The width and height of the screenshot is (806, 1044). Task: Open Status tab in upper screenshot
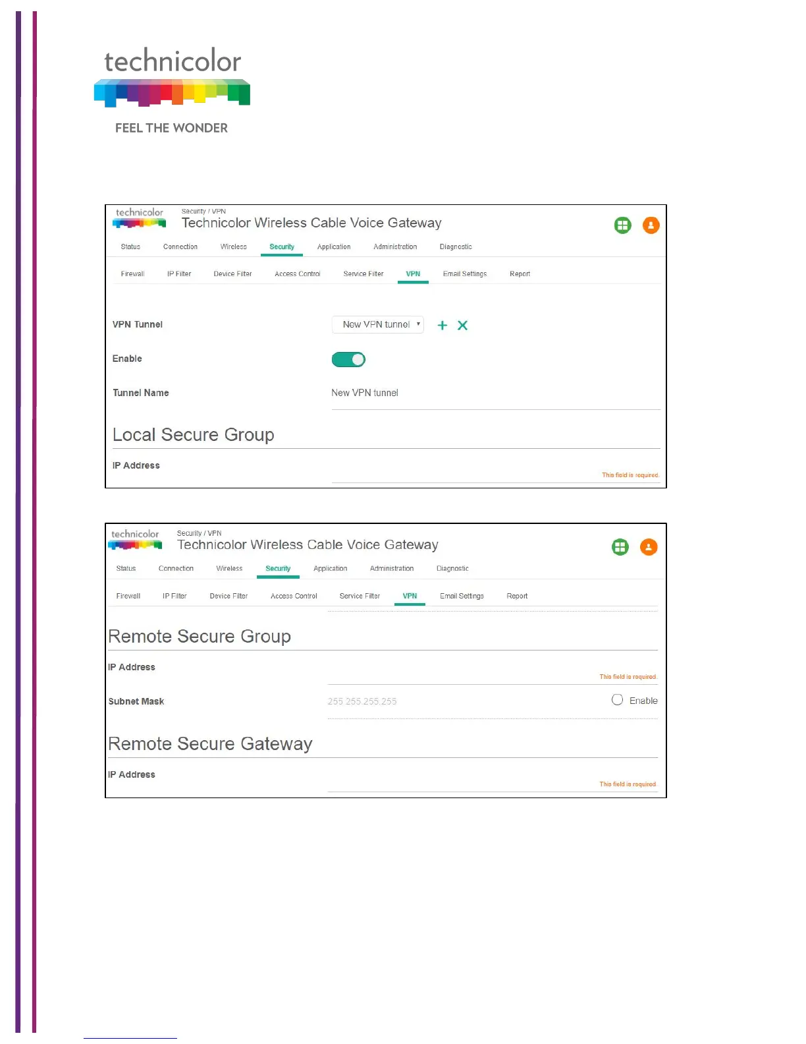(x=130, y=246)
